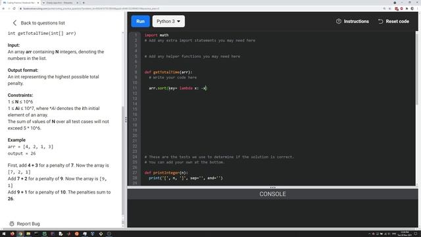Click the CONSOLE header bar
Screen dimensions: 421x237
point(272,194)
